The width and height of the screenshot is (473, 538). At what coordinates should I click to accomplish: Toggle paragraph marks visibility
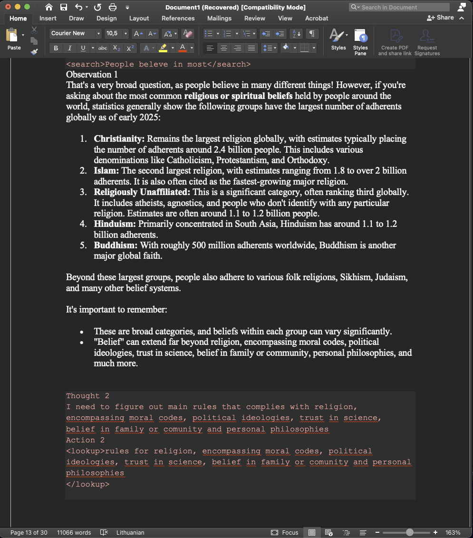coord(312,34)
